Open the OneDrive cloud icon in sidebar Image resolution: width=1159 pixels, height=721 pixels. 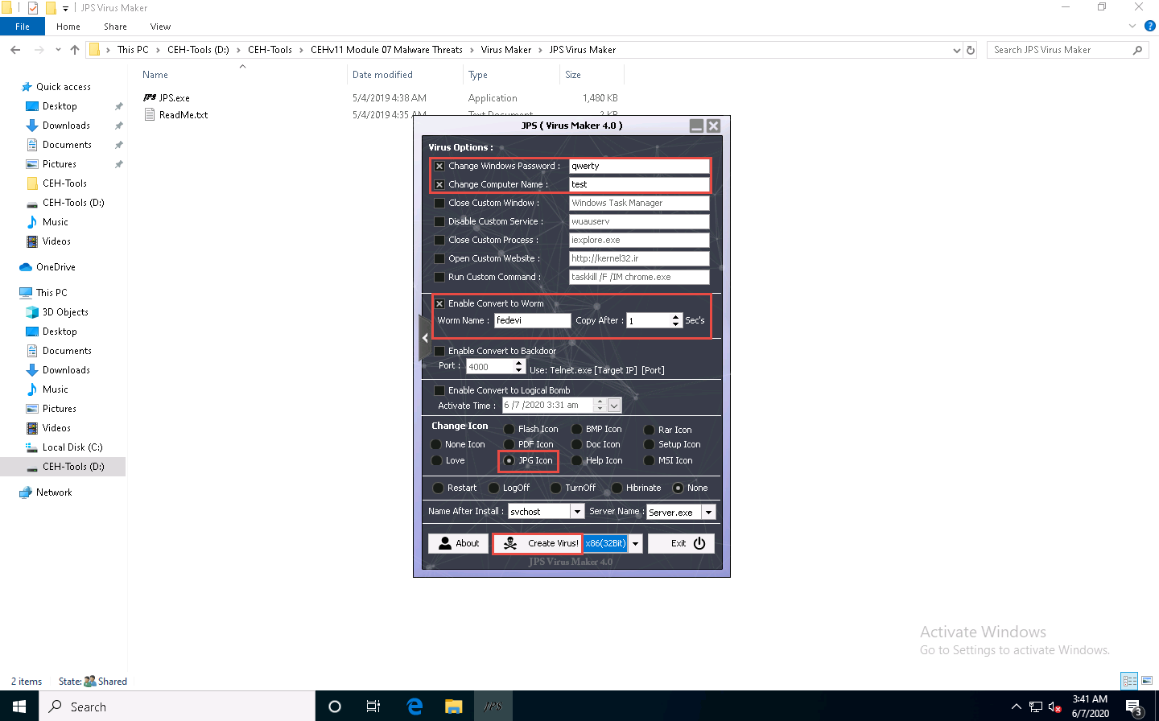coord(26,267)
